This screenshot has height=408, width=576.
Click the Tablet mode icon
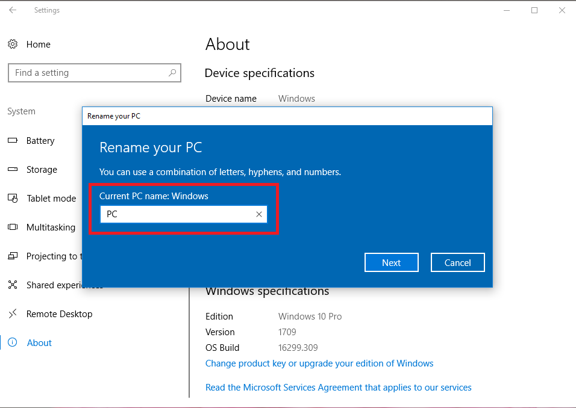coord(13,199)
